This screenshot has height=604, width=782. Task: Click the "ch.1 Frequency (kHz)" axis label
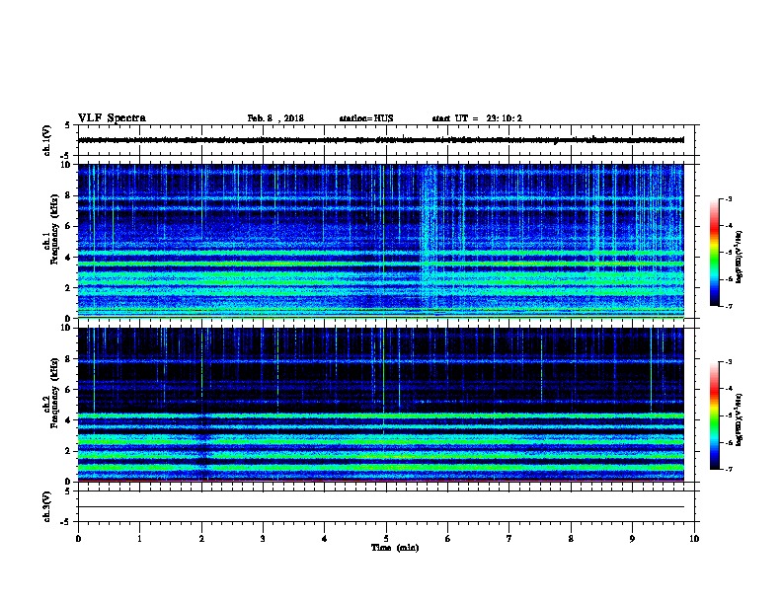(50, 229)
